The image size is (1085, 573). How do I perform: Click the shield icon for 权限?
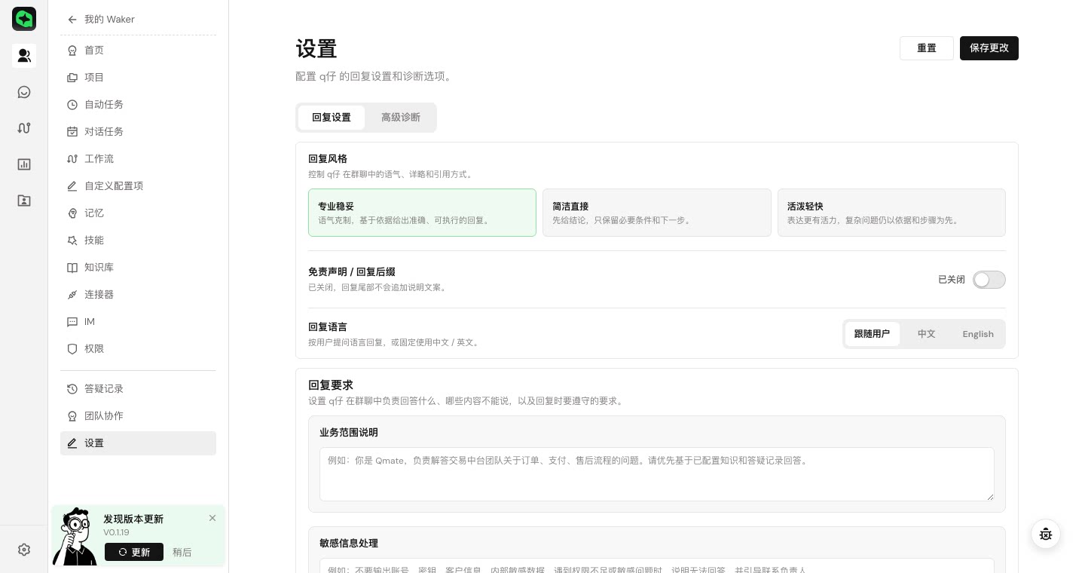point(72,349)
